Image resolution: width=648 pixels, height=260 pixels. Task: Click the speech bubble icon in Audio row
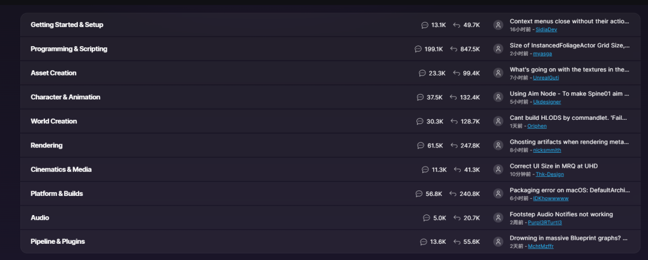(x=427, y=218)
